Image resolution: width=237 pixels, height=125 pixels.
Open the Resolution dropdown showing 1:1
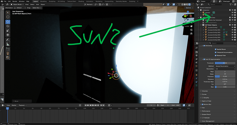click(x=225, y=69)
